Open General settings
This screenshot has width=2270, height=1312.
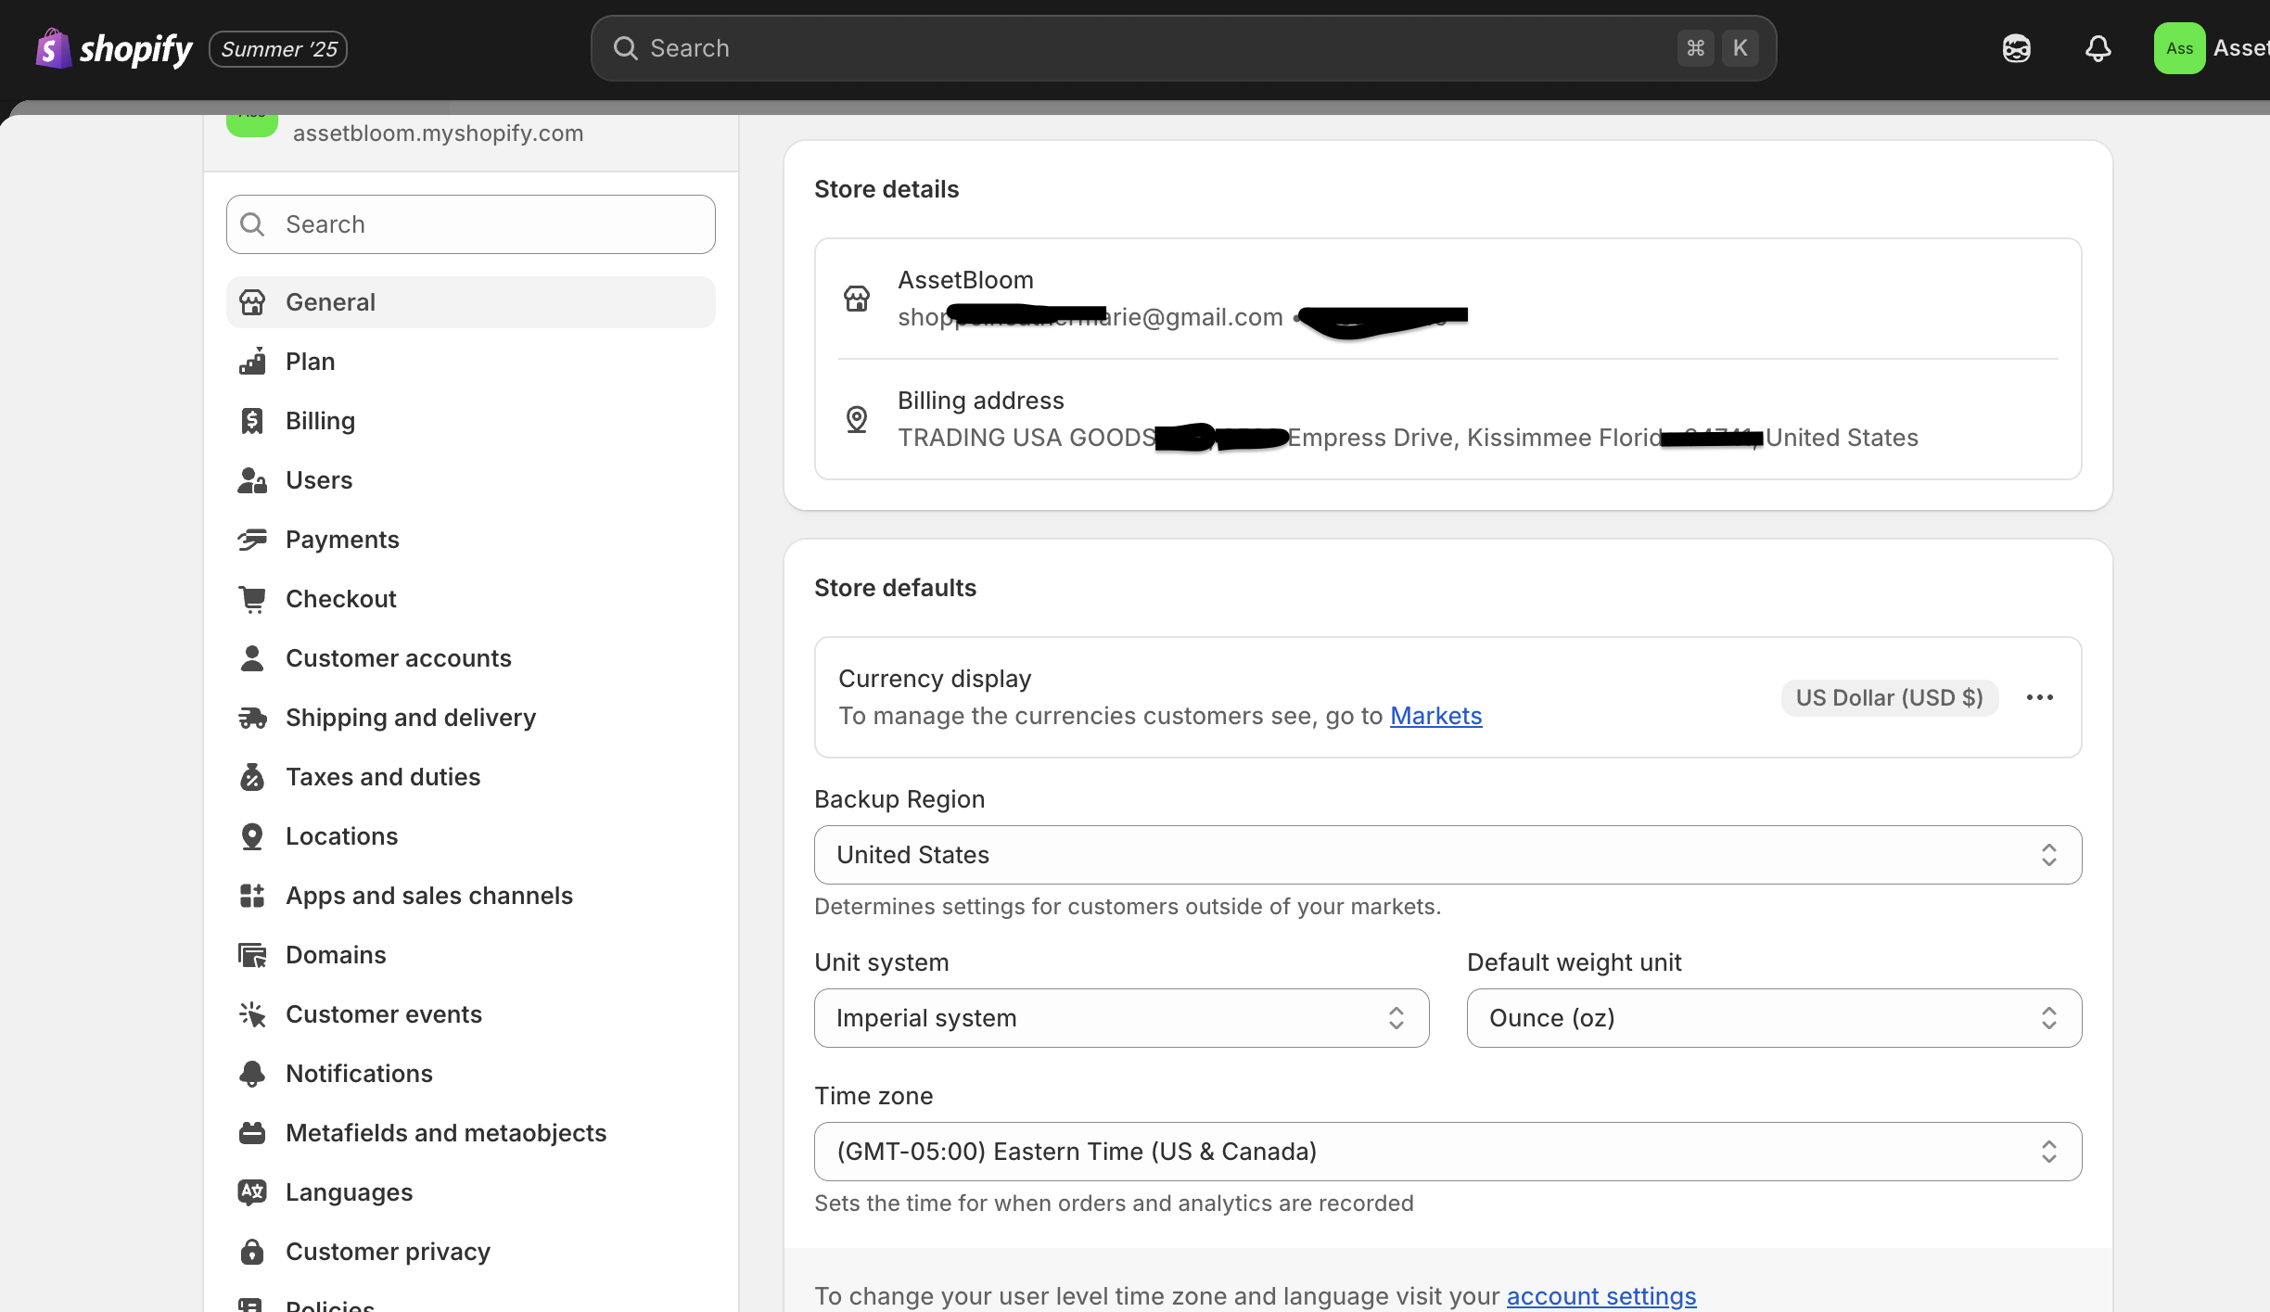[471, 302]
